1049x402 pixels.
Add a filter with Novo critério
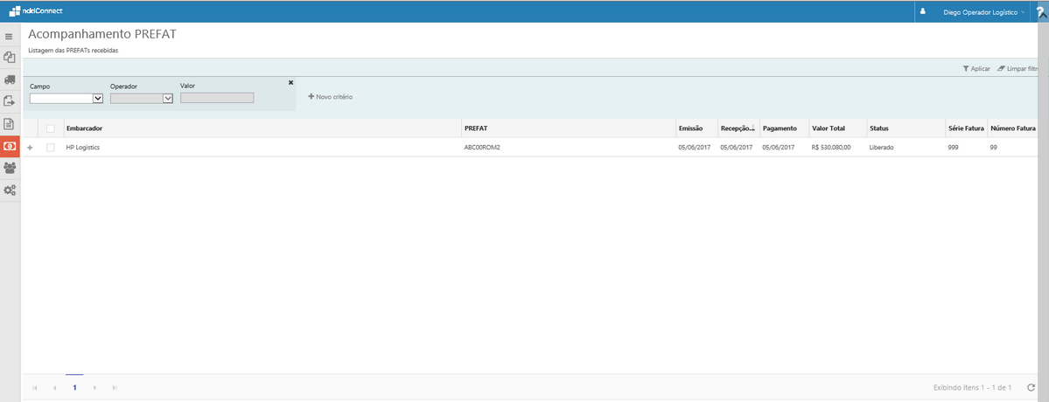[x=331, y=96]
